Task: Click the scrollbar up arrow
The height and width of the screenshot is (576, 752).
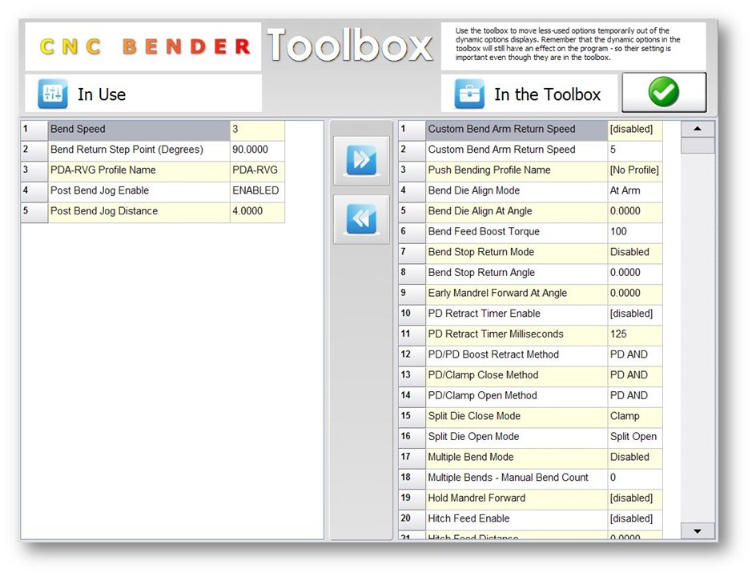Action: tap(698, 130)
